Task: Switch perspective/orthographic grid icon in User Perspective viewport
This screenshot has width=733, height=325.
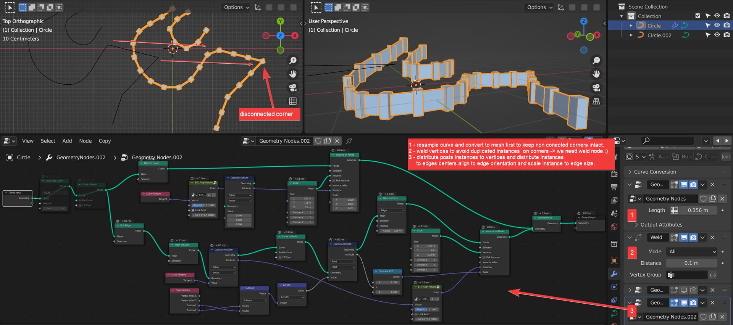Action: [x=596, y=101]
